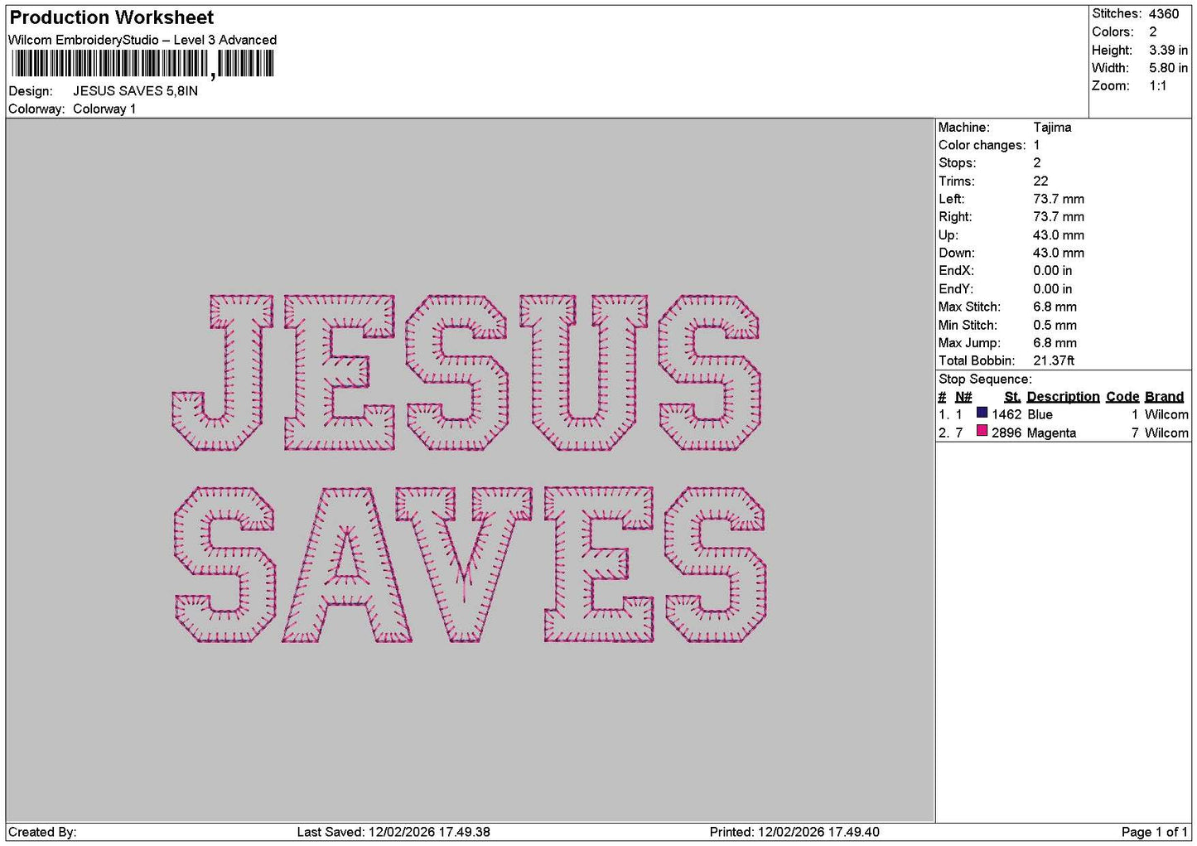The height and width of the screenshot is (846, 1197).
Task: Click the Zoom value 1:1
Action: pyautogui.click(x=1157, y=86)
